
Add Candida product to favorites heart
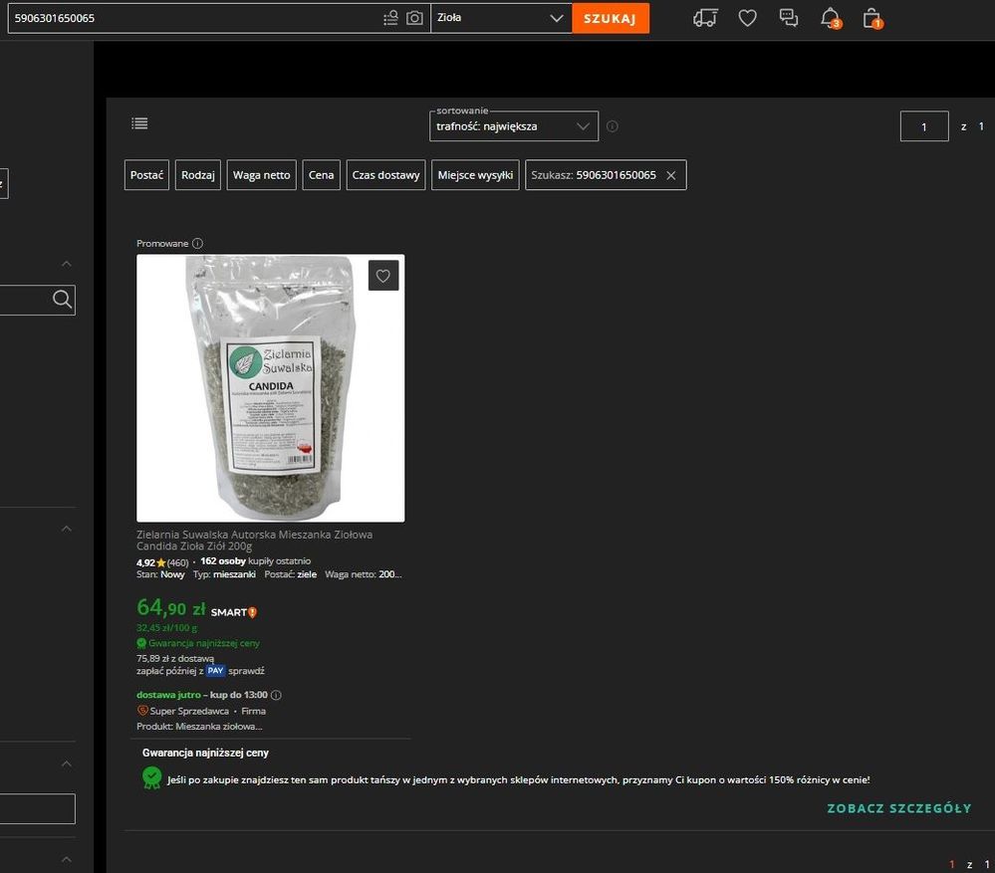click(x=383, y=276)
